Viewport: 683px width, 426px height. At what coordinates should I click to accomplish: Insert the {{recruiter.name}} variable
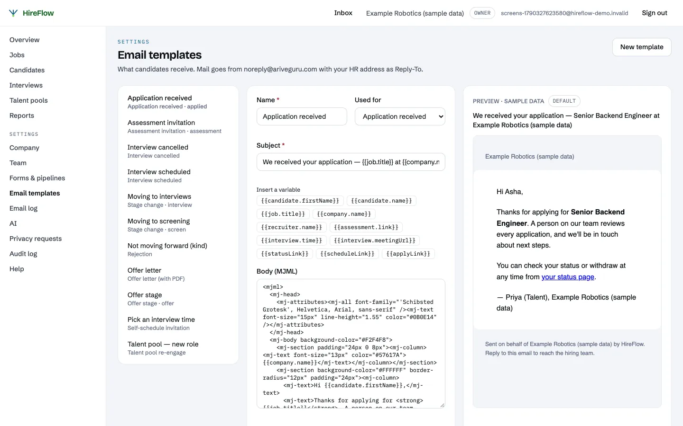(x=292, y=227)
